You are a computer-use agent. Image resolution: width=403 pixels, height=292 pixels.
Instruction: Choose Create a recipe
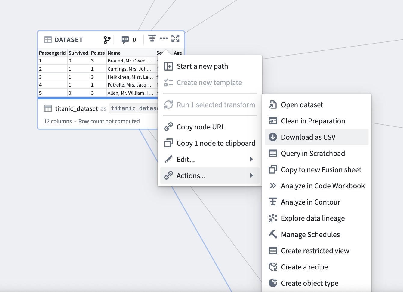coord(317,267)
